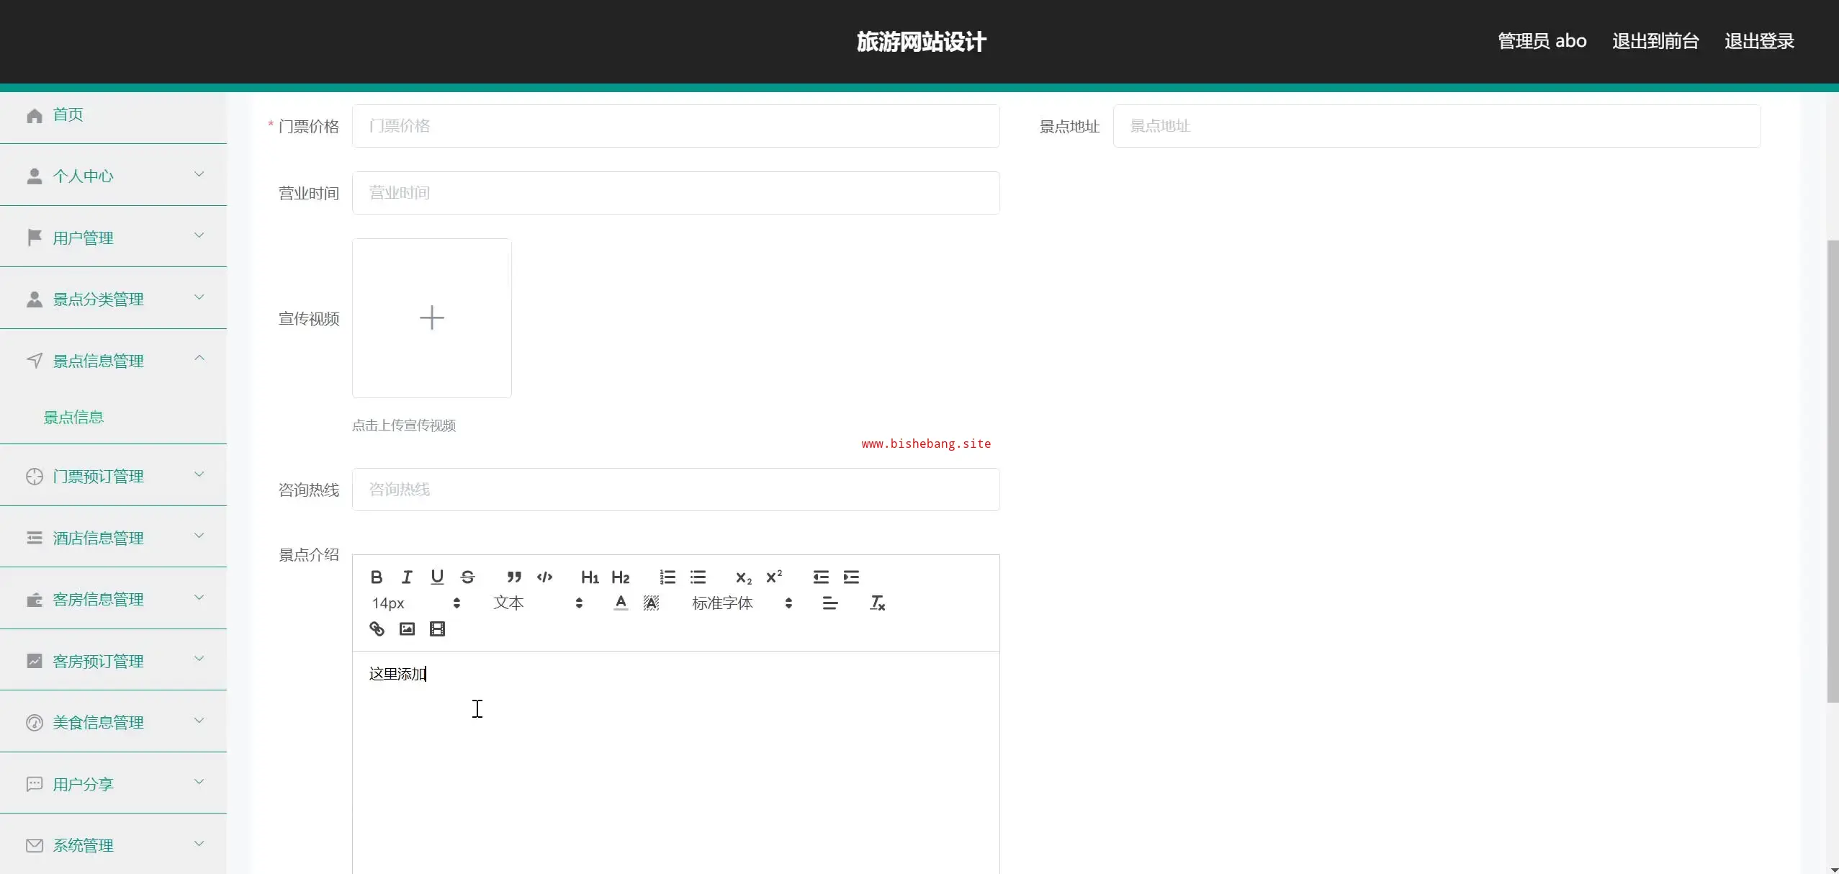Open the 首页 sidebar menu item
Viewport: 1839px width, 874px height.
(x=68, y=115)
